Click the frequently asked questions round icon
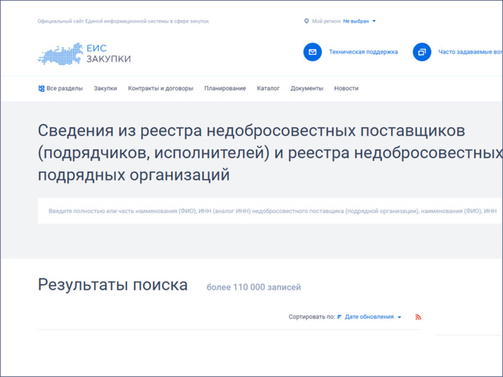 (x=422, y=52)
